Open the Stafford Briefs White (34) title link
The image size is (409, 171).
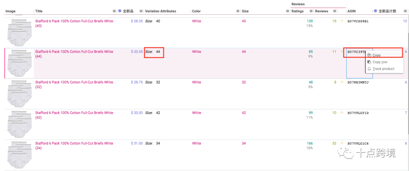pyautogui.click(x=74, y=145)
